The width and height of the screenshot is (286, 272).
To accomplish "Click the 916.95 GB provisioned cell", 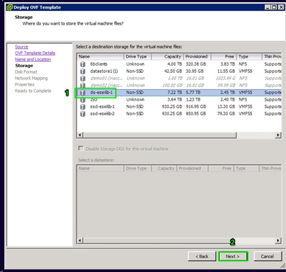I will [x=196, y=106].
